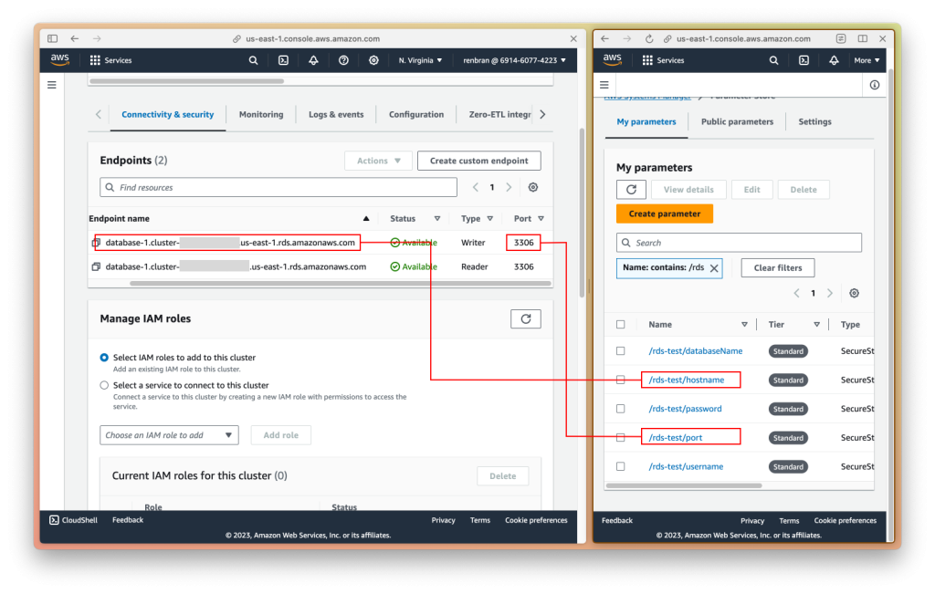This screenshot has width=935, height=594.
Task: Open the N. Virginia region dropdown
Action: [422, 60]
